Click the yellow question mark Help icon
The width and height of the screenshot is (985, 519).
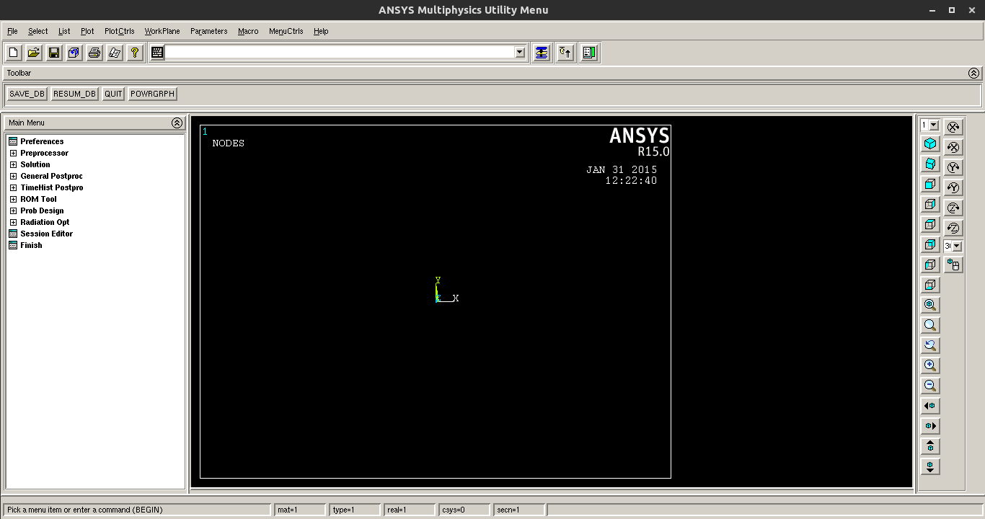coord(135,53)
